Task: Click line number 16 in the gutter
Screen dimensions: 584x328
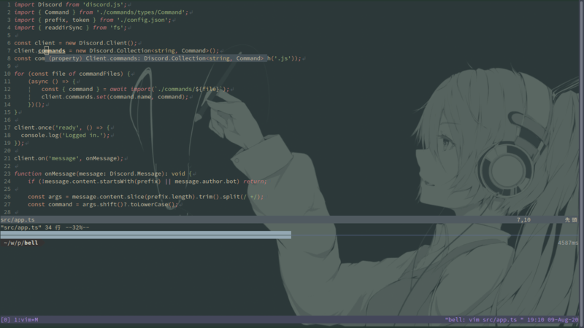Action: pos(7,120)
